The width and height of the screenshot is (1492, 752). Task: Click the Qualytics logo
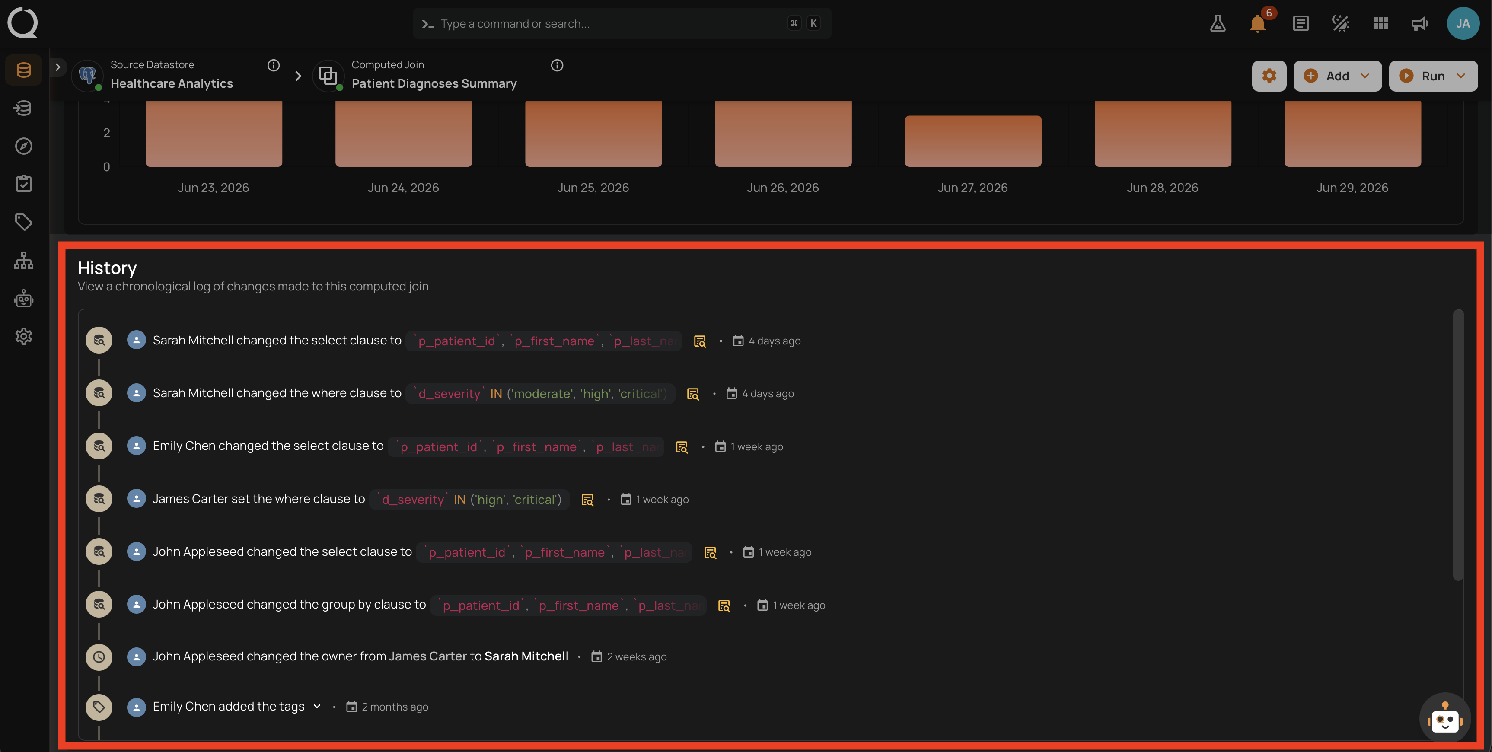pyautogui.click(x=22, y=22)
